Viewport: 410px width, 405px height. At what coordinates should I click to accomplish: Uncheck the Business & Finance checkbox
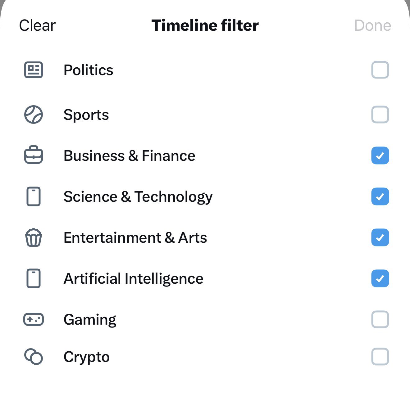pyautogui.click(x=380, y=155)
